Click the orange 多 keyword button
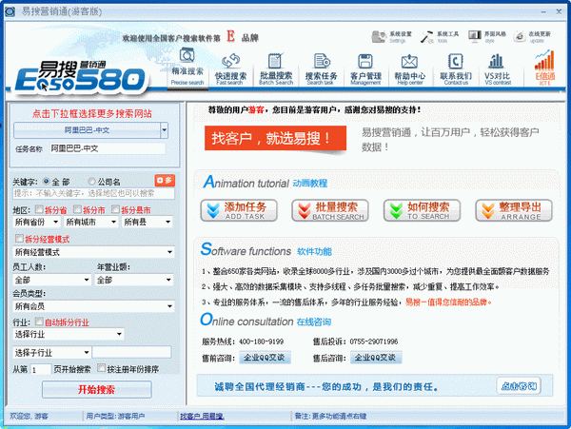The height and width of the screenshot is (429, 571). click(165, 181)
